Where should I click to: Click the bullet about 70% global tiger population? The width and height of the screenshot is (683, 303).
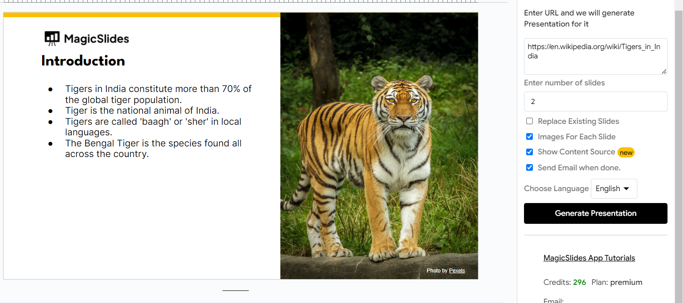(x=158, y=94)
